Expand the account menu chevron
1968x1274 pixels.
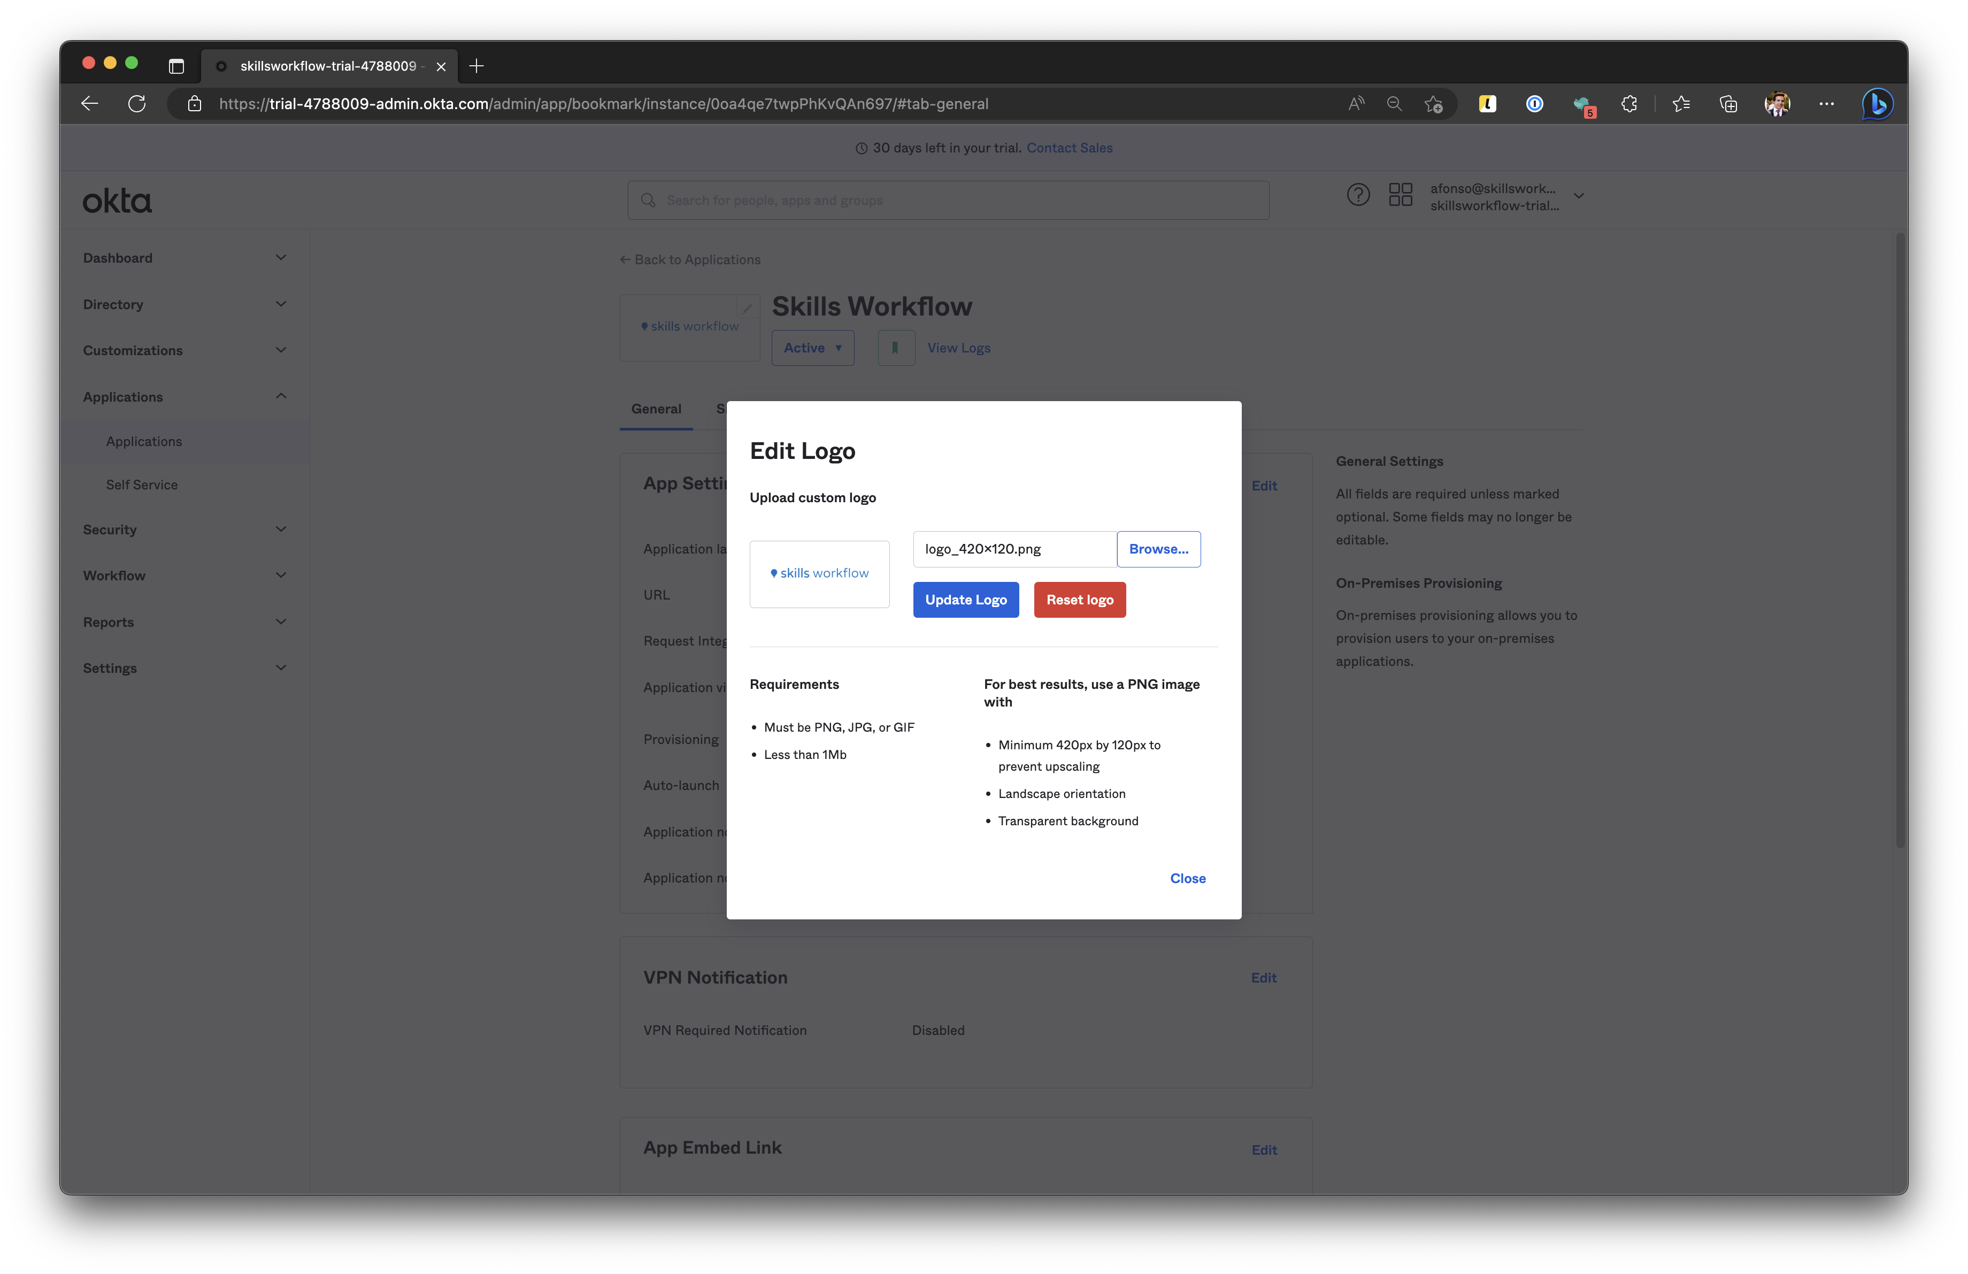1579,196
